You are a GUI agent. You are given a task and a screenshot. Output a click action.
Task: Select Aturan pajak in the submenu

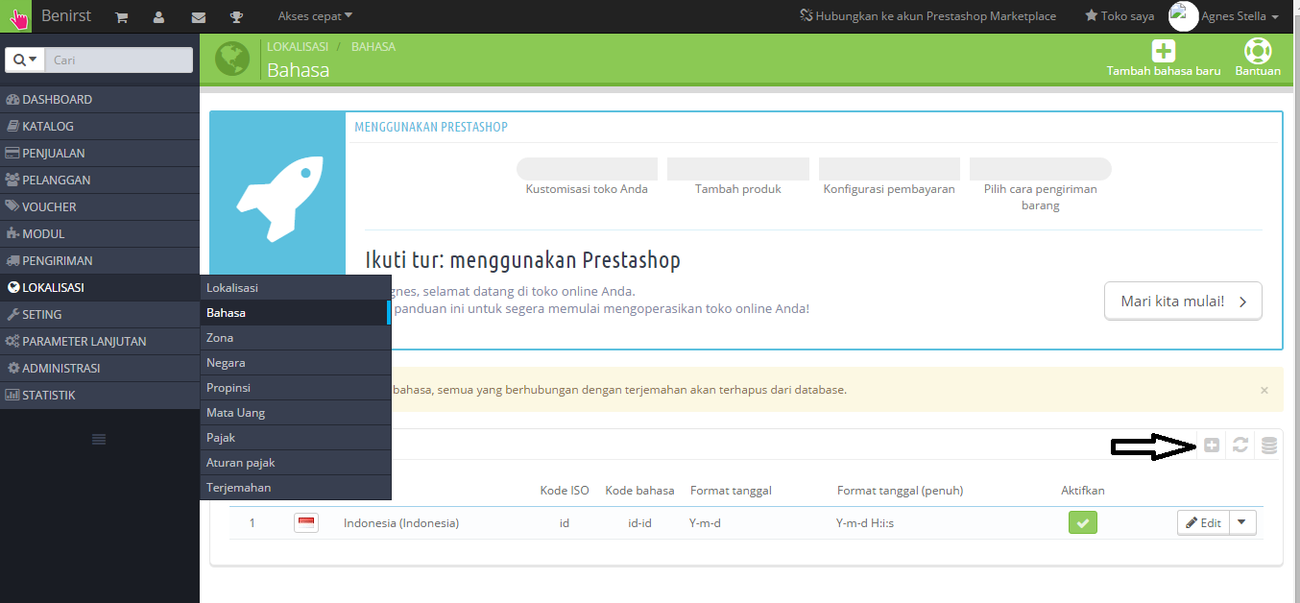click(296, 462)
